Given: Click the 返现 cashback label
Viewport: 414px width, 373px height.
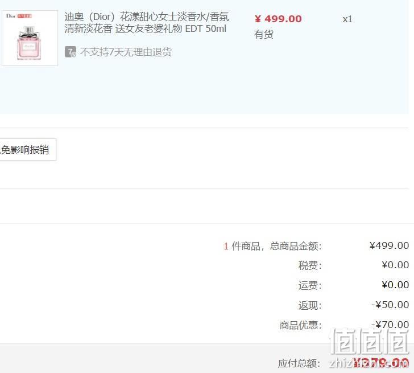Looking at the screenshot, I should (x=310, y=305).
